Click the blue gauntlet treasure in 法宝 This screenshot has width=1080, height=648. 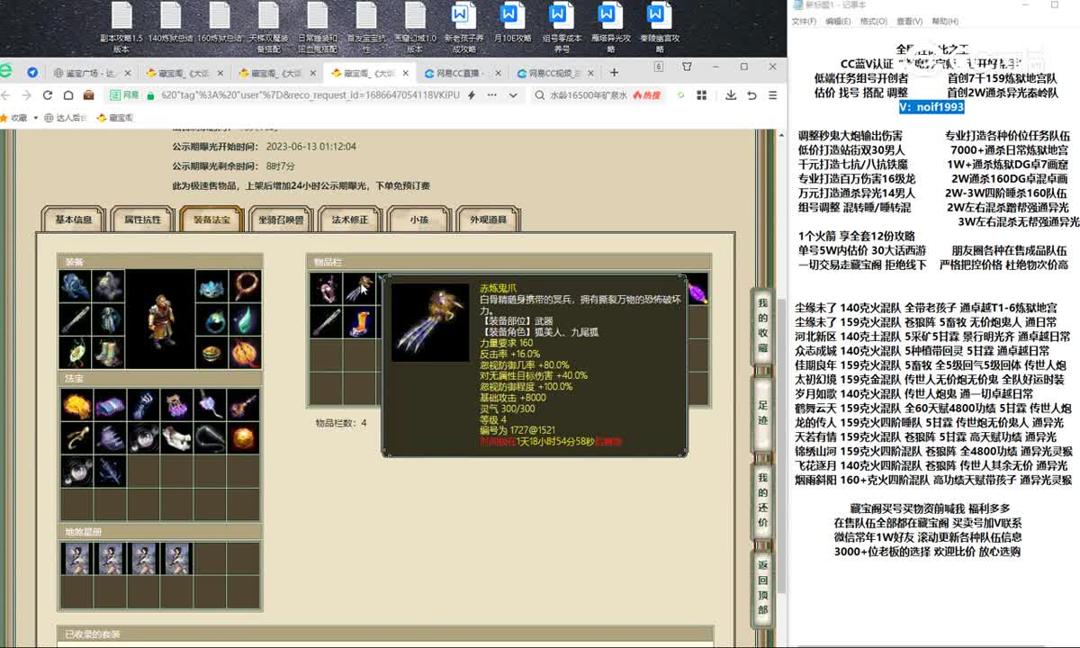tap(143, 405)
